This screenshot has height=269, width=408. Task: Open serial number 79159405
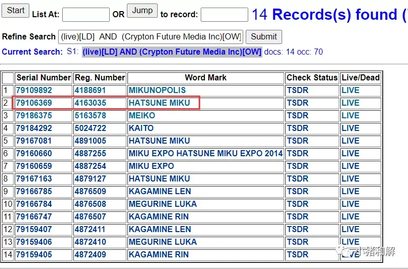point(34,255)
